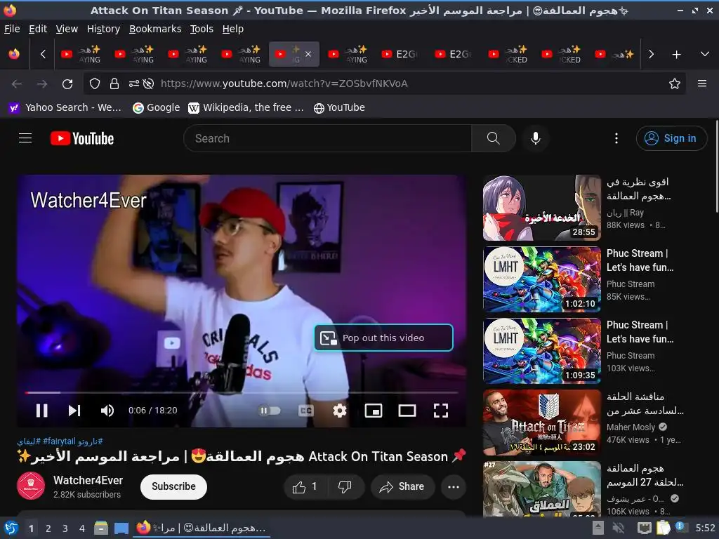719x539 pixels.
Task: Open the 28:55 recommended video thumbnail
Action: (541, 208)
